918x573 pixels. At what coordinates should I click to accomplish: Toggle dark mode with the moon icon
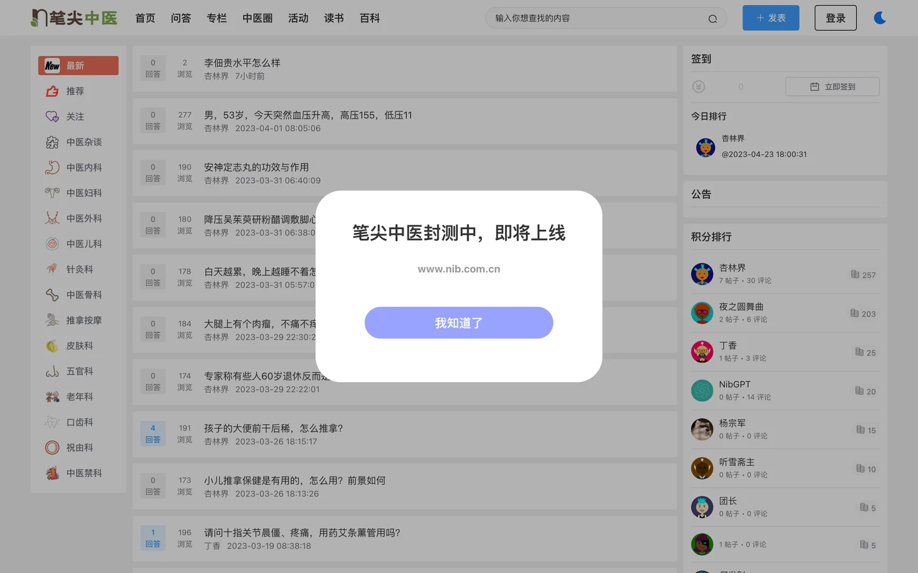pos(880,18)
